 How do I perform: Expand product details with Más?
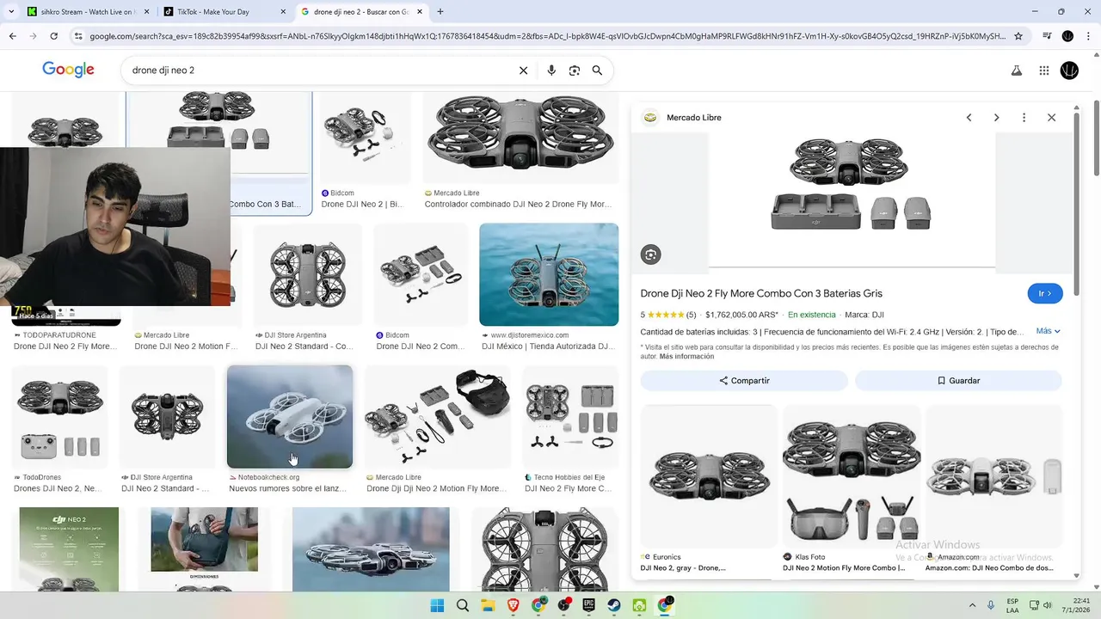[x=1049, y=331]
